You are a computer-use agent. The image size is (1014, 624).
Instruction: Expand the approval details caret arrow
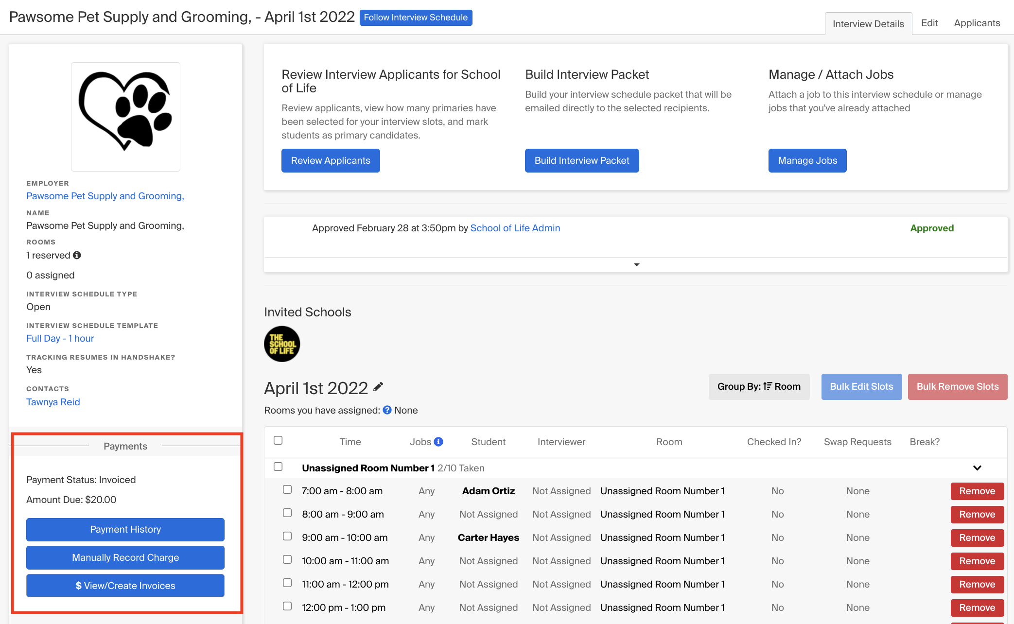coord(636,265)
